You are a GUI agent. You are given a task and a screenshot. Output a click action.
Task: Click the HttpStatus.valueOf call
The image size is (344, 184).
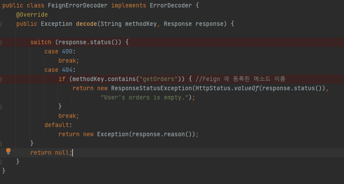[227, 88]
